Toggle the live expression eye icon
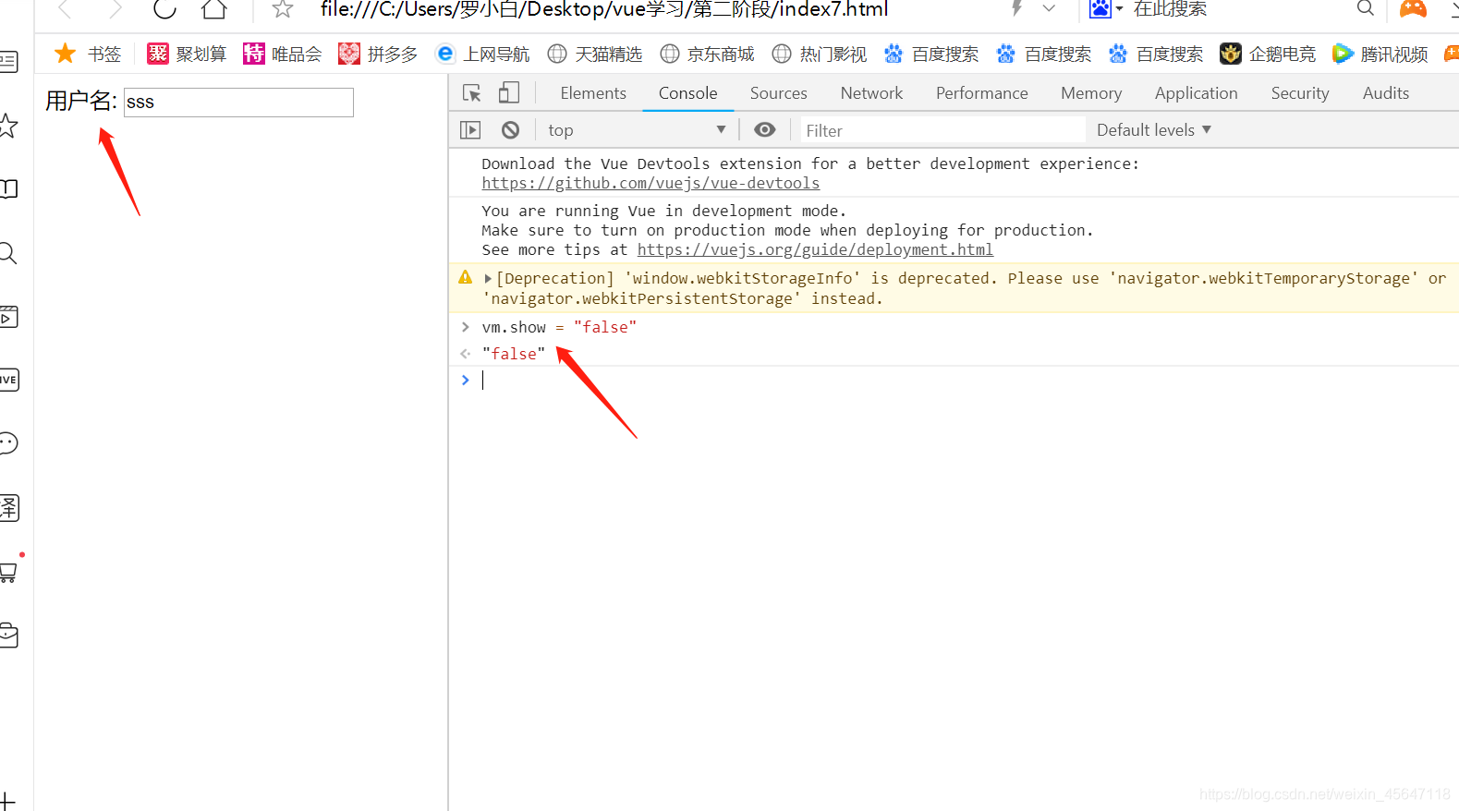 pos(765,129)
